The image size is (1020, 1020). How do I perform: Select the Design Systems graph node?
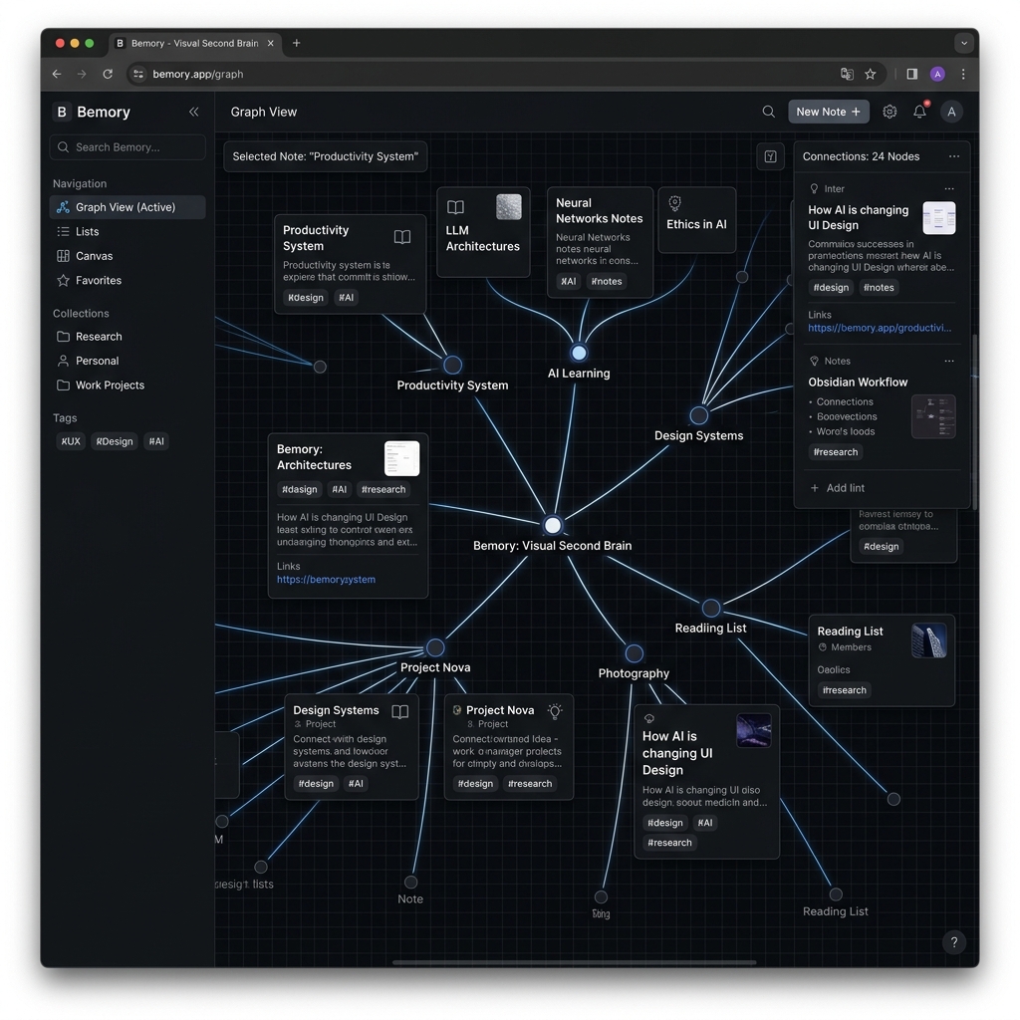[x=698, y=415]
